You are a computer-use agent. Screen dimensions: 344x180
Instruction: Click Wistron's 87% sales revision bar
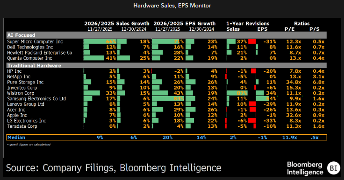point(237,93)
